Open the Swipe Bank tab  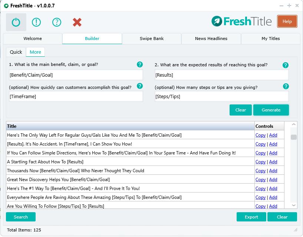(x=152, y=39)
